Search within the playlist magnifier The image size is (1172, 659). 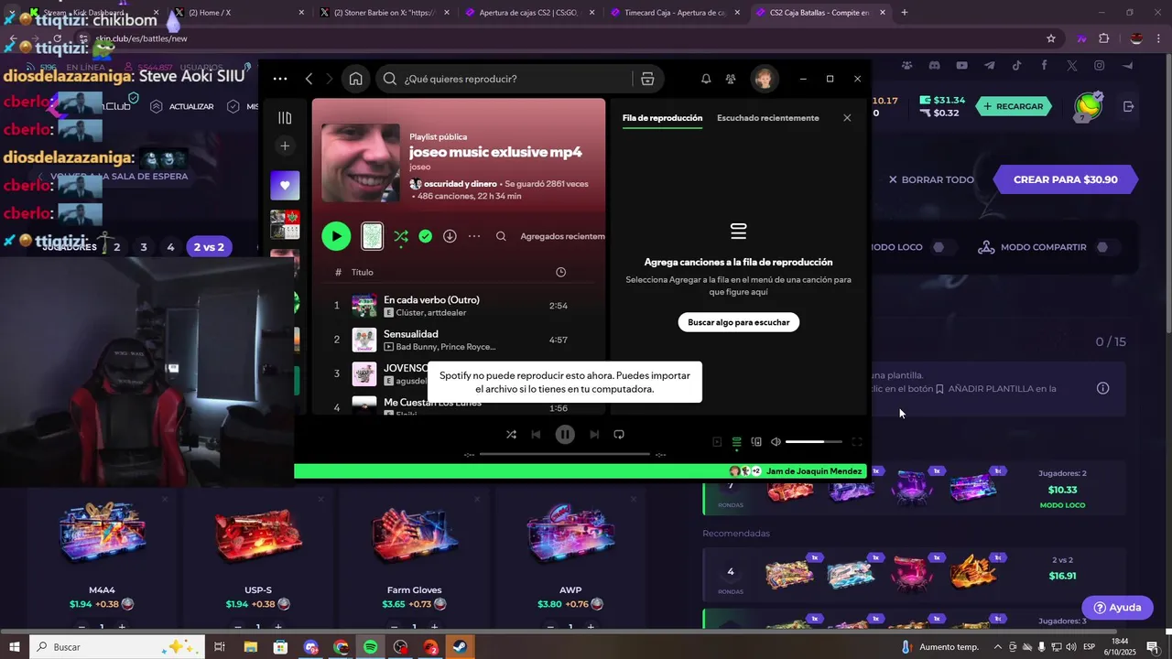(501, 236)
